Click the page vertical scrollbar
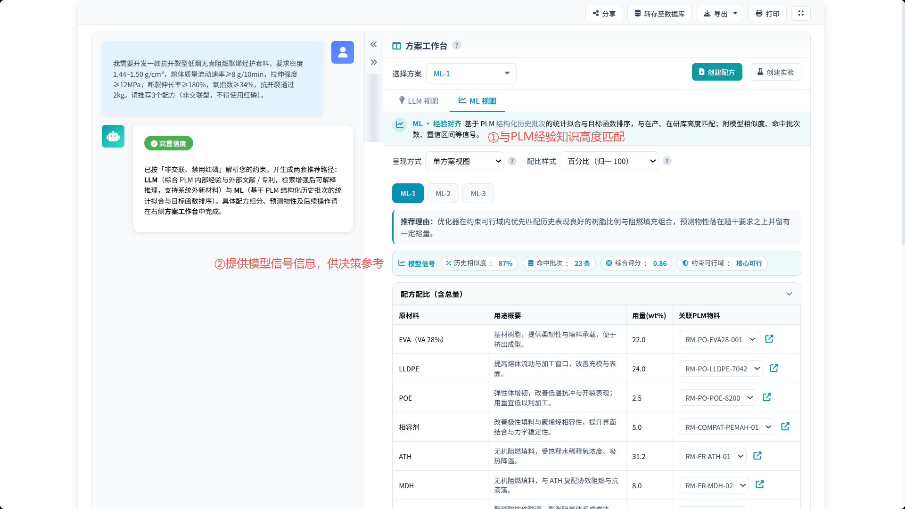Image resolution: width=905 pixels, height=509 pixels. [903, 123]
